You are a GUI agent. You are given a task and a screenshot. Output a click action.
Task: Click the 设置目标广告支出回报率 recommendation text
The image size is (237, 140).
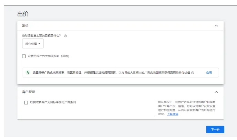[x=111, y=72]
